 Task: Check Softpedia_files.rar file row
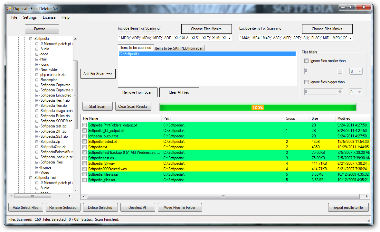[x=85, y=180]
